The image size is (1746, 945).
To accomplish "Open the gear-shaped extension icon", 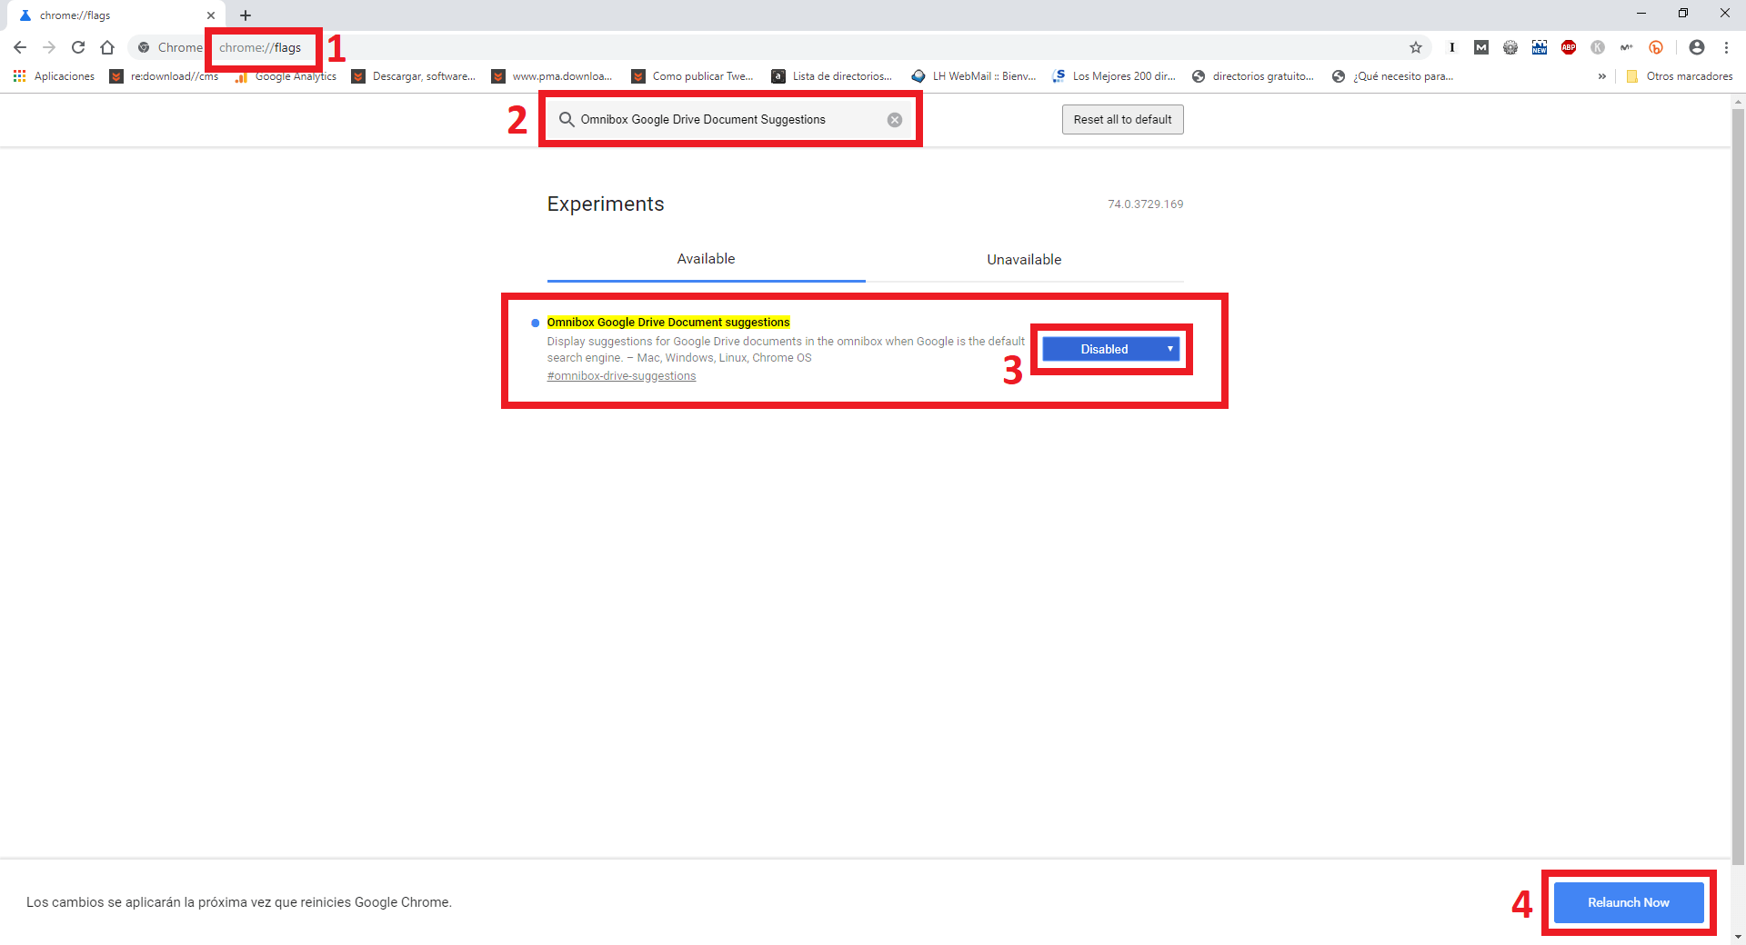I will pyautogui.click(x=1510, y=47).
